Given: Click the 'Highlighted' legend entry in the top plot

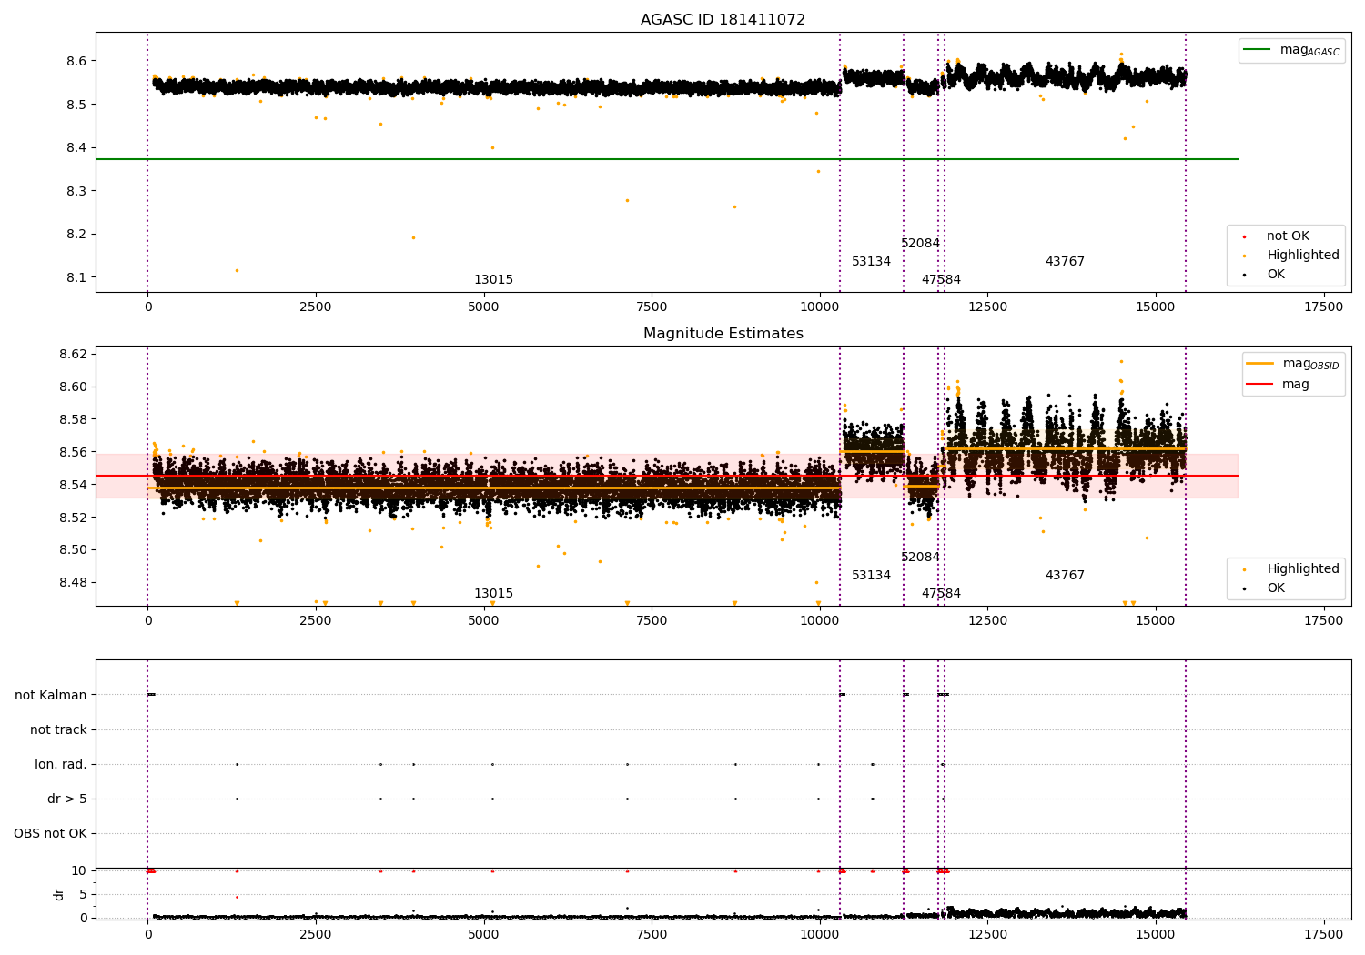Looking at the screenshot, I should (x=1303, y=256).
